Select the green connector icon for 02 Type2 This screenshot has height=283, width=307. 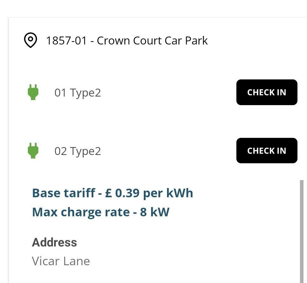coord(33,151)
